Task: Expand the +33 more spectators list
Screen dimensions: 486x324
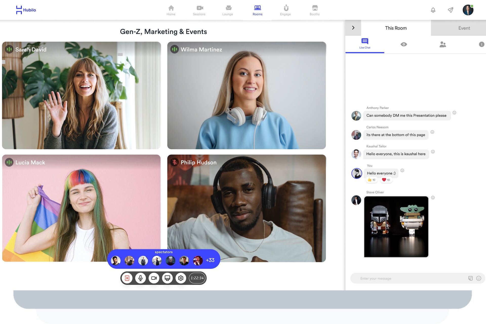Action: tap(210, 260)
